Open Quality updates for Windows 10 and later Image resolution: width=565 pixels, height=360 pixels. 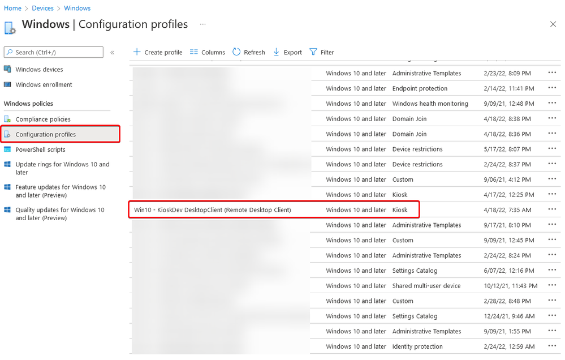60,213
